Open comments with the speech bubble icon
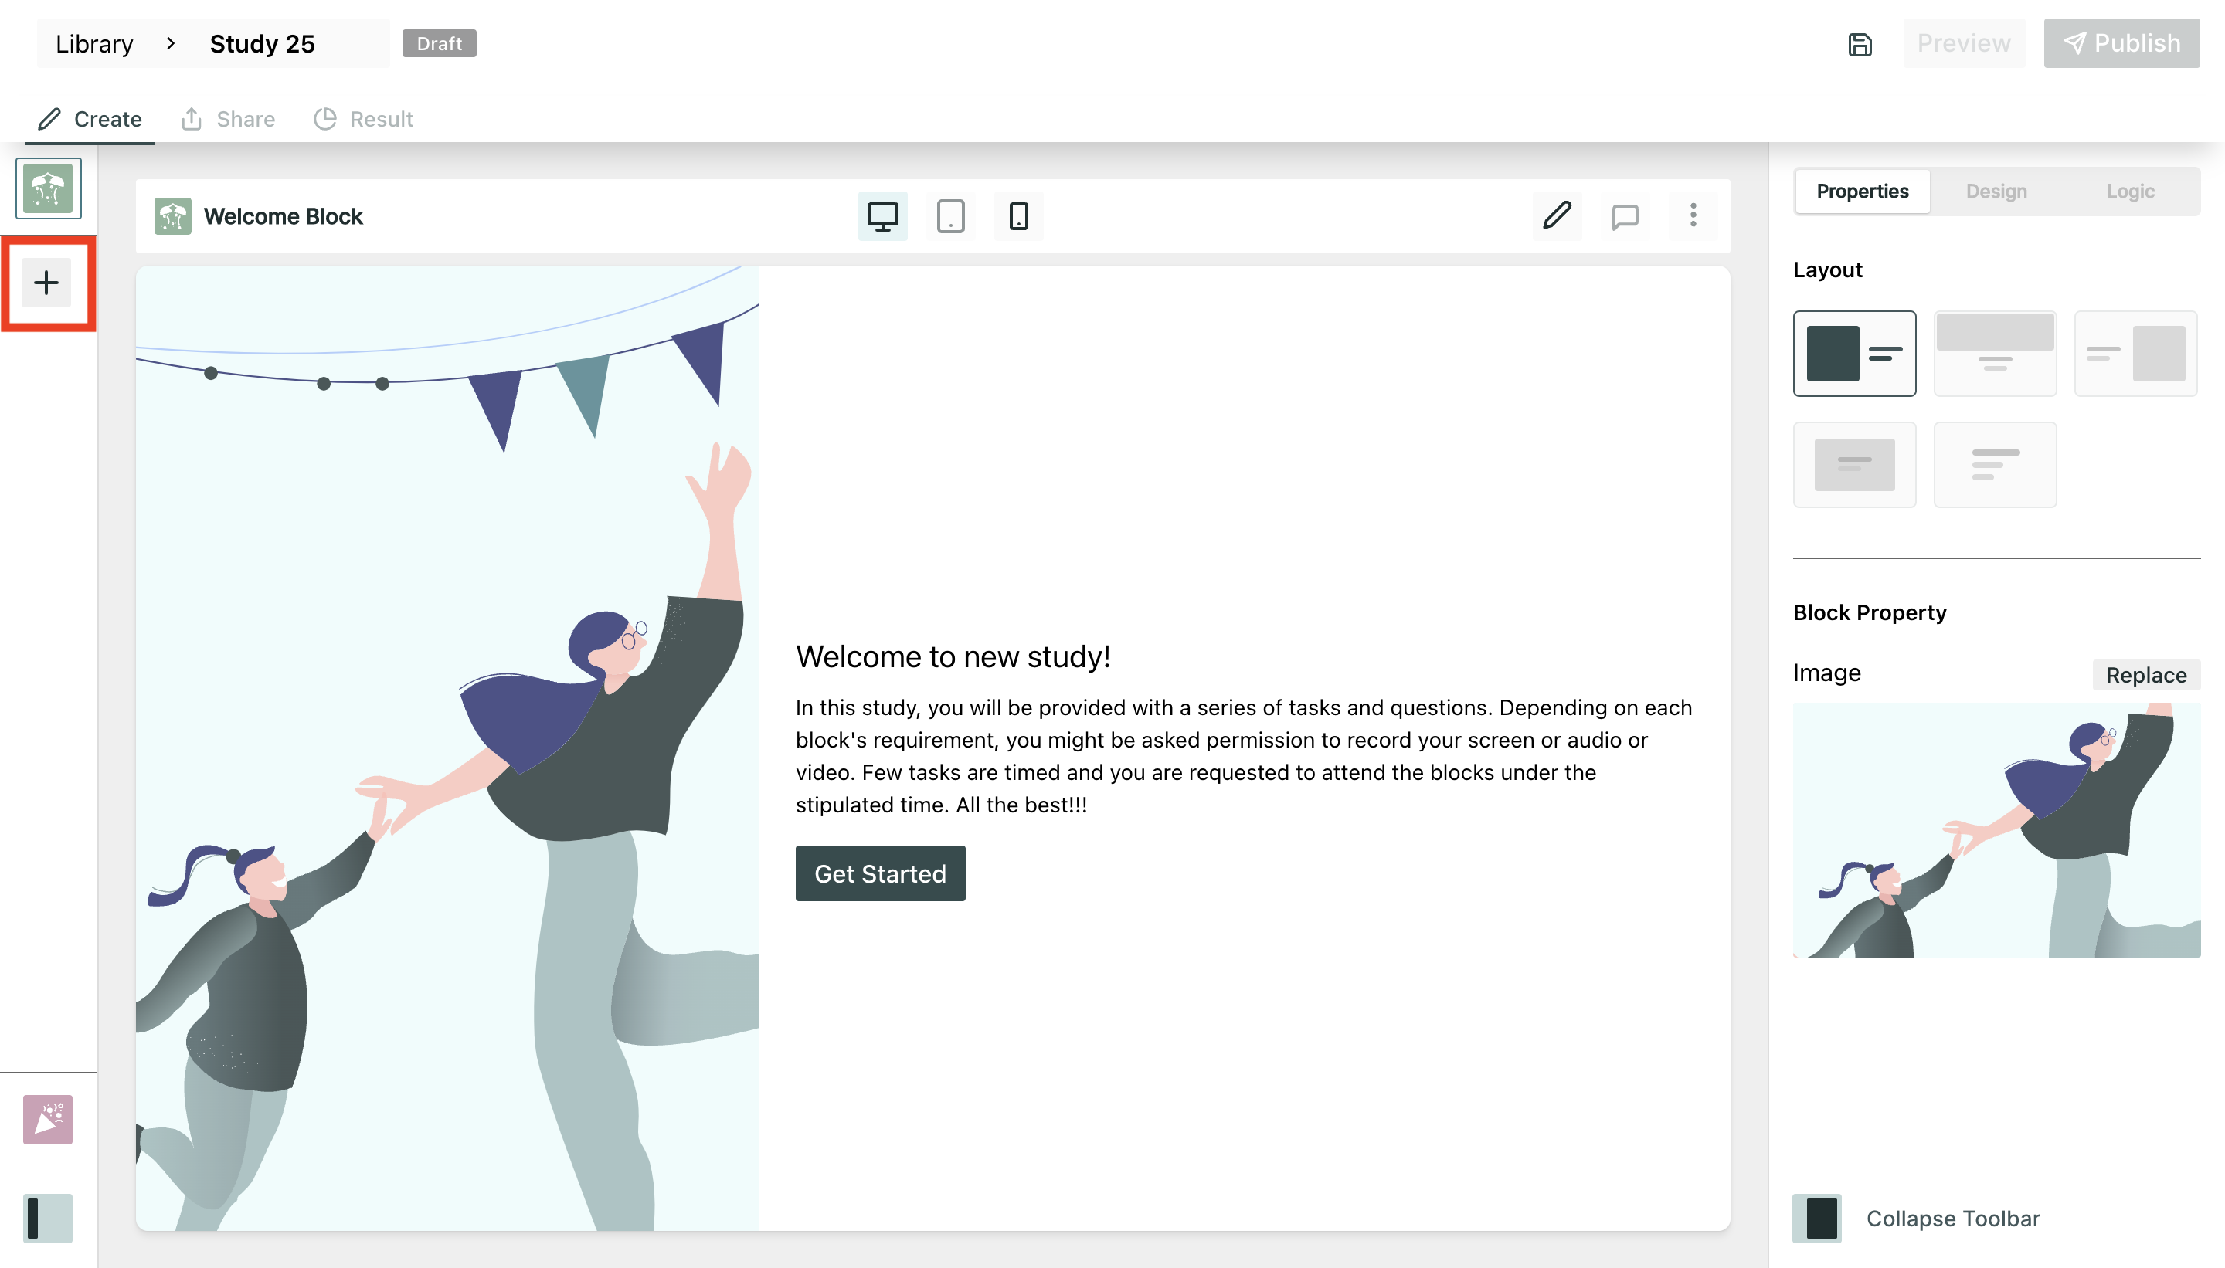2225x1268 pixels. pyautogui.click(x=1625, y=215)
